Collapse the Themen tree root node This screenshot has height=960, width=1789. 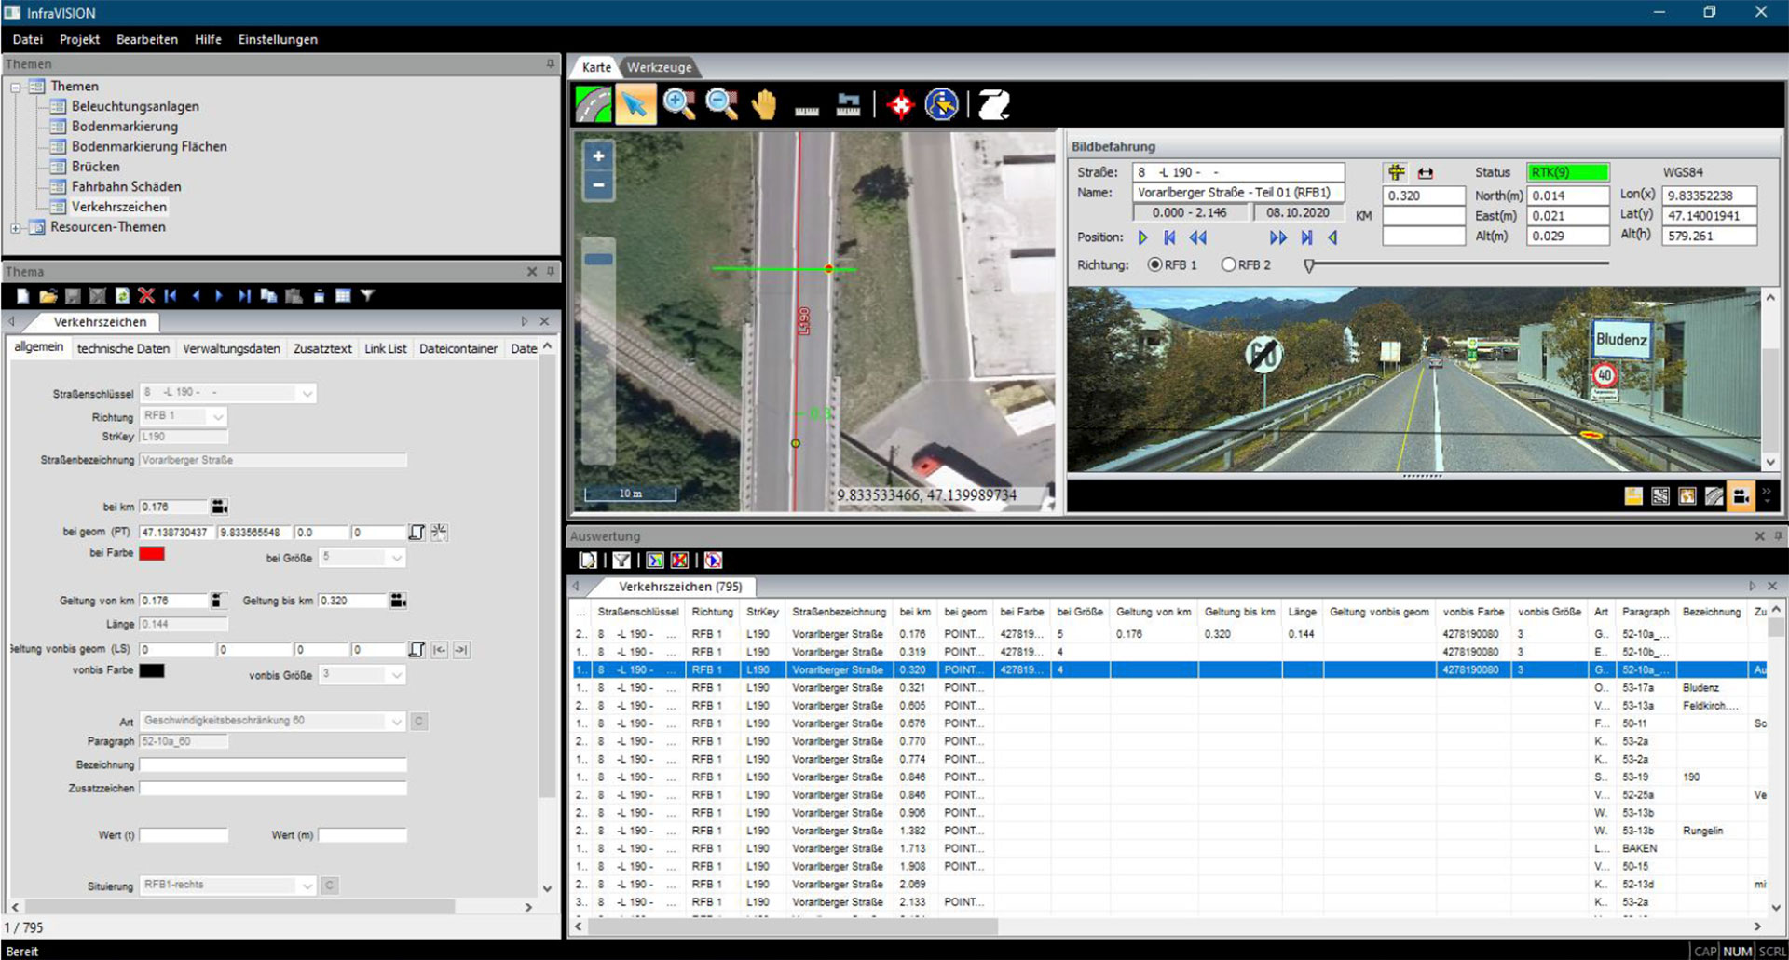[x=16, y=87]
